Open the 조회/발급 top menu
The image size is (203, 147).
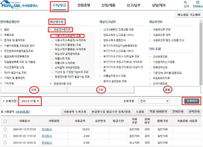click(59, 5)
